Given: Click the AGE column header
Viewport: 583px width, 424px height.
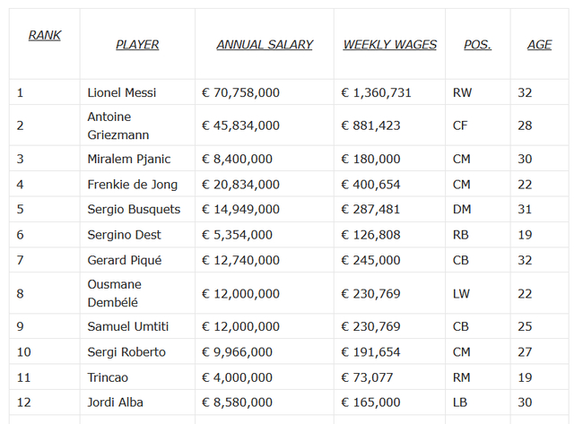Looking at the screenshot, I should (539, 45).
